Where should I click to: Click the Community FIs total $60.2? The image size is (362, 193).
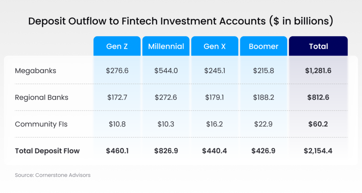(x=318, y=124)
